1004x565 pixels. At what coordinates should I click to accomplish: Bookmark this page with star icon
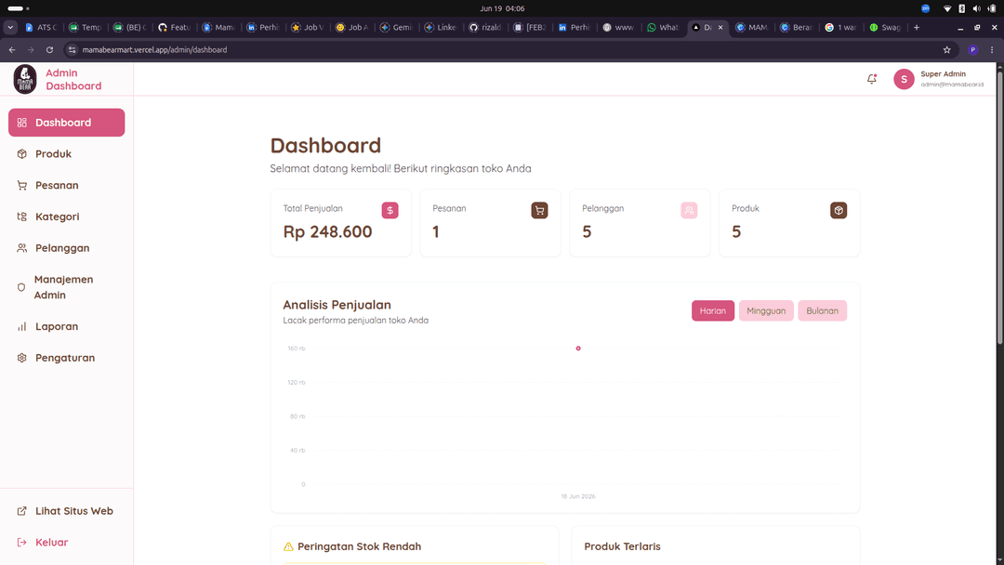947,50
